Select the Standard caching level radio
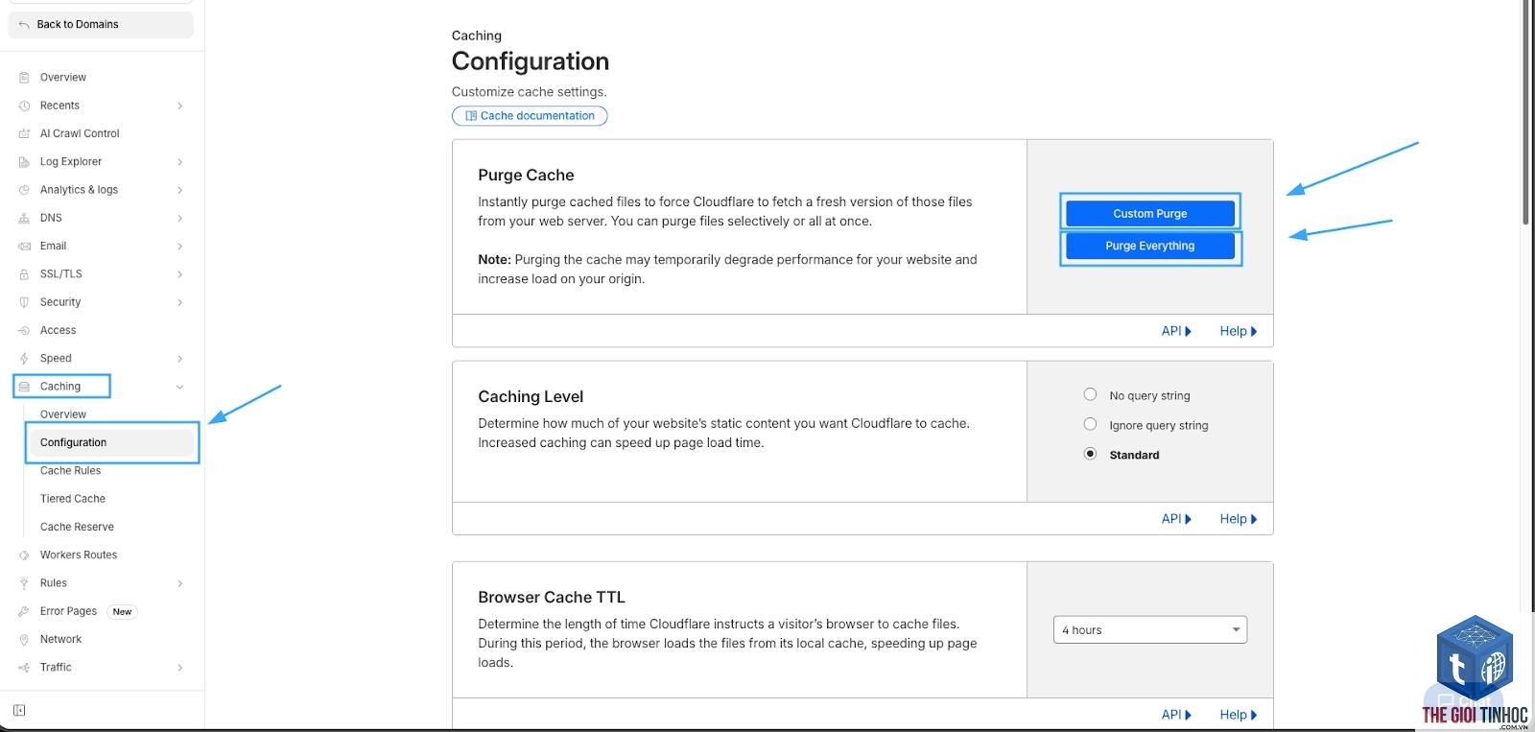The width and height of the screenshot is (1535, 732). tap(1090, 454)
